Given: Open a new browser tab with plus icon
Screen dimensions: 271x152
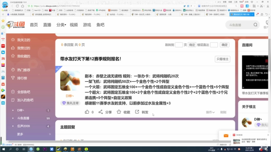Looking at the screenshot, I should click(x=257, y=14).
